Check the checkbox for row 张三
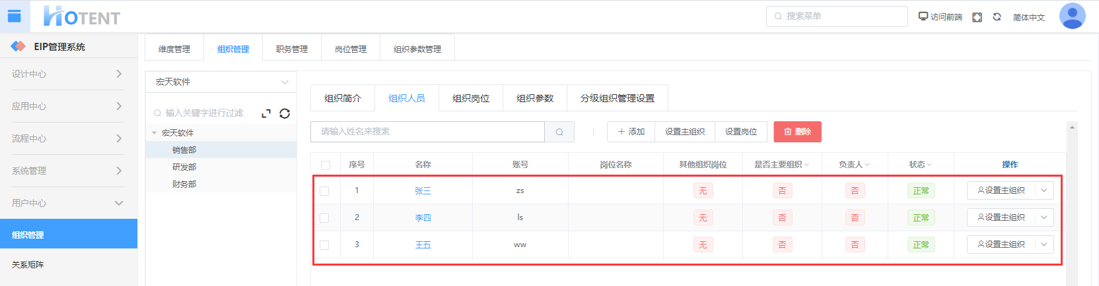 point(324,191)
